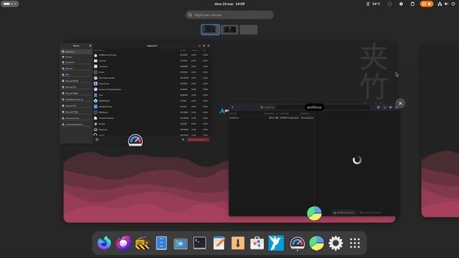Click the back arrow in the disk analyzer window
Viewport: 459px width, 258px height.
click(x=232, y=107)
